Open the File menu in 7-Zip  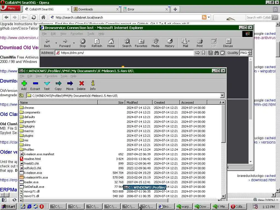(22, 76)
